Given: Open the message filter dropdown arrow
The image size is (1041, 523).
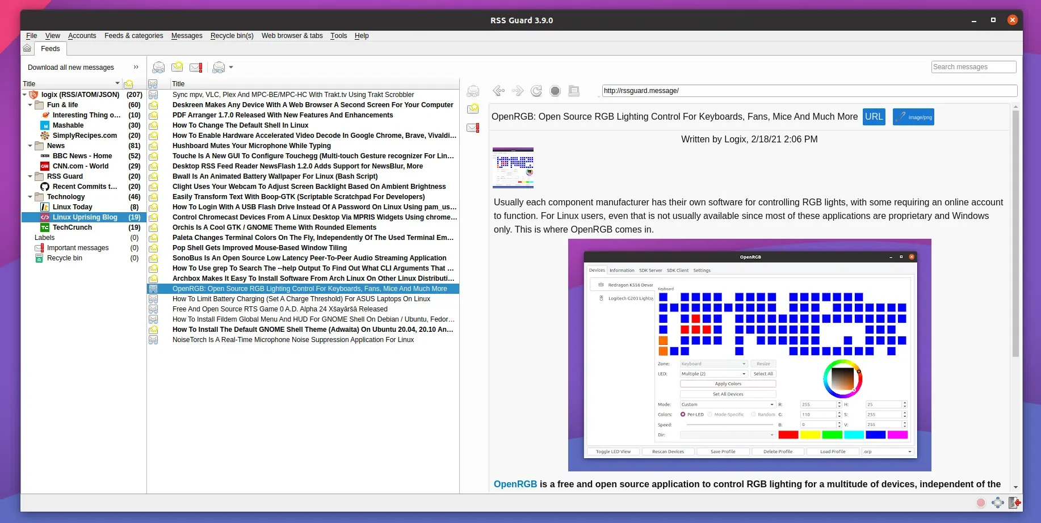Looking at the screenshot, I should pos(231,68).
